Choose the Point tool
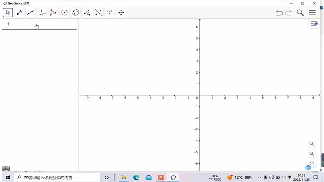The image size is (324, 182). point(19,13)
